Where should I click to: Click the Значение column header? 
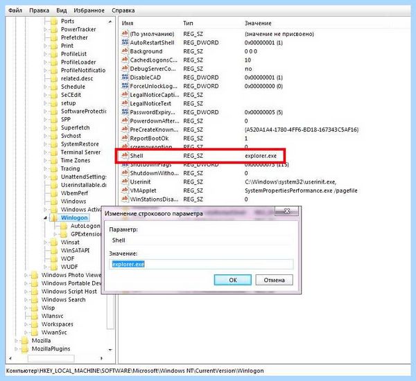coord(258,24)
